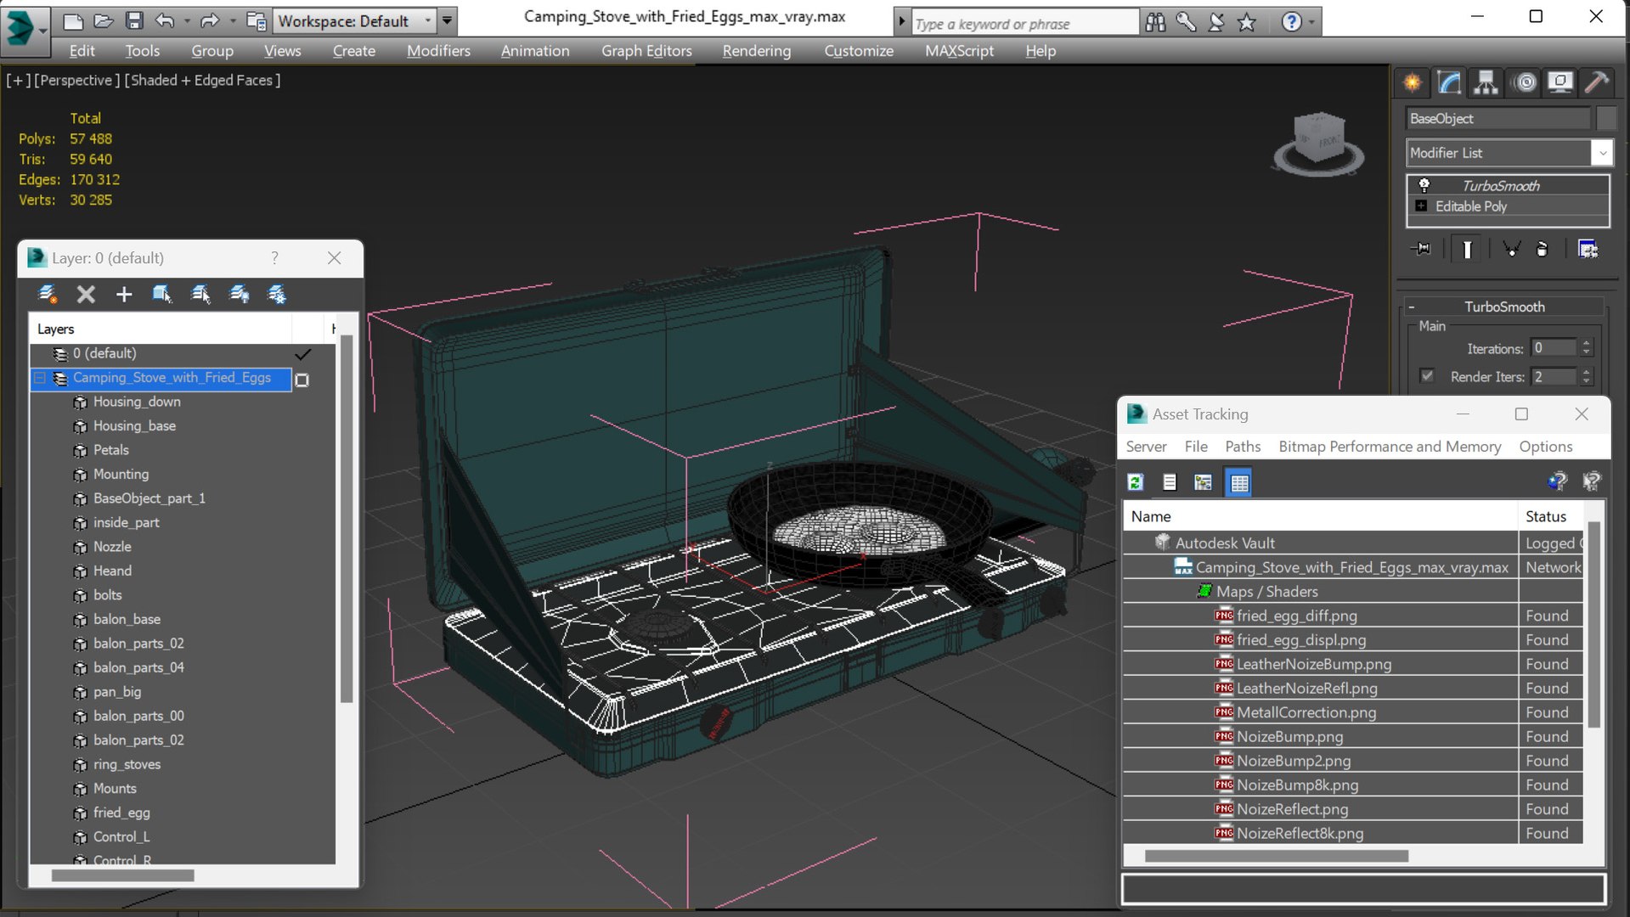Viewport: 1630px width, 917px height.
Task: Switch to the Utilities hammer tab
Action: [x=1597, y=82]
